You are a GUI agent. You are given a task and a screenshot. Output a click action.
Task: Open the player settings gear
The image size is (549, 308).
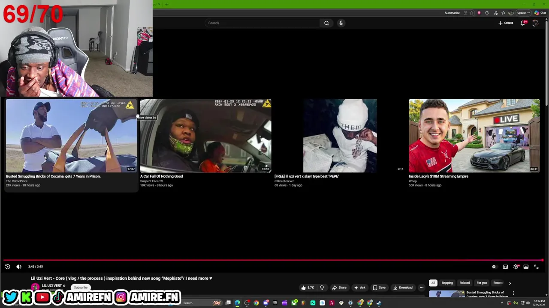pos(516,267)
